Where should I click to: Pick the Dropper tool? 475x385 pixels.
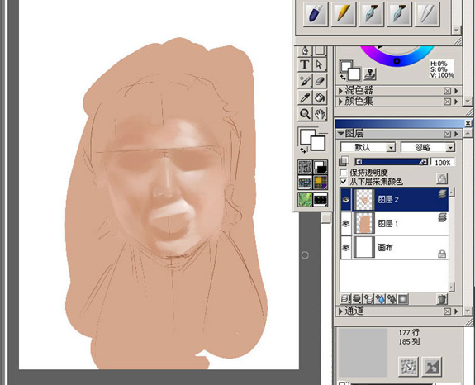pos(305,97)
